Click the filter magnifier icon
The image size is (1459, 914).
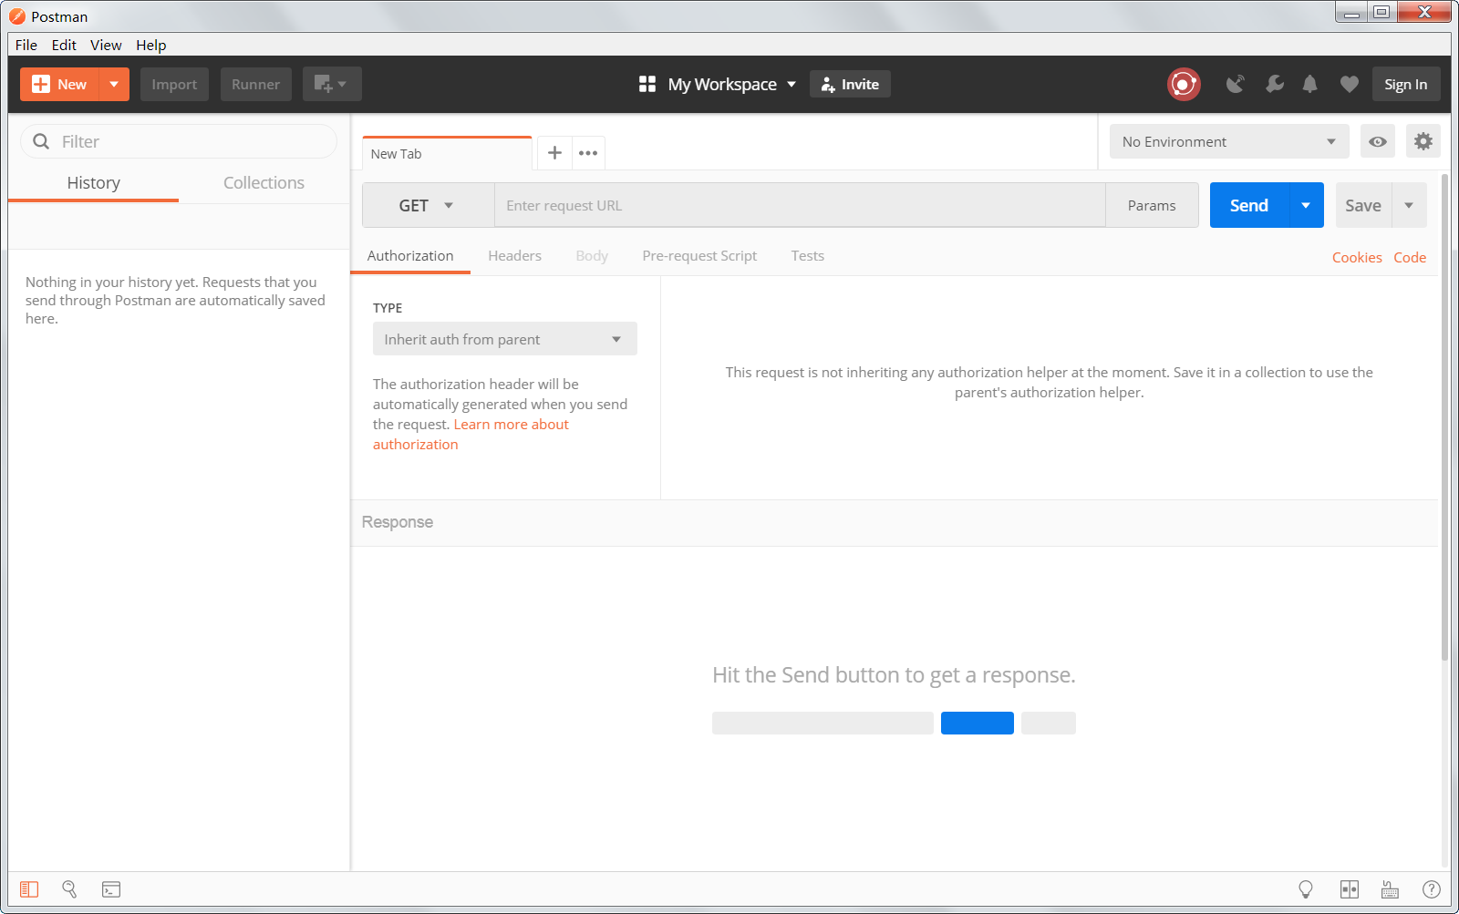[41, 141]
